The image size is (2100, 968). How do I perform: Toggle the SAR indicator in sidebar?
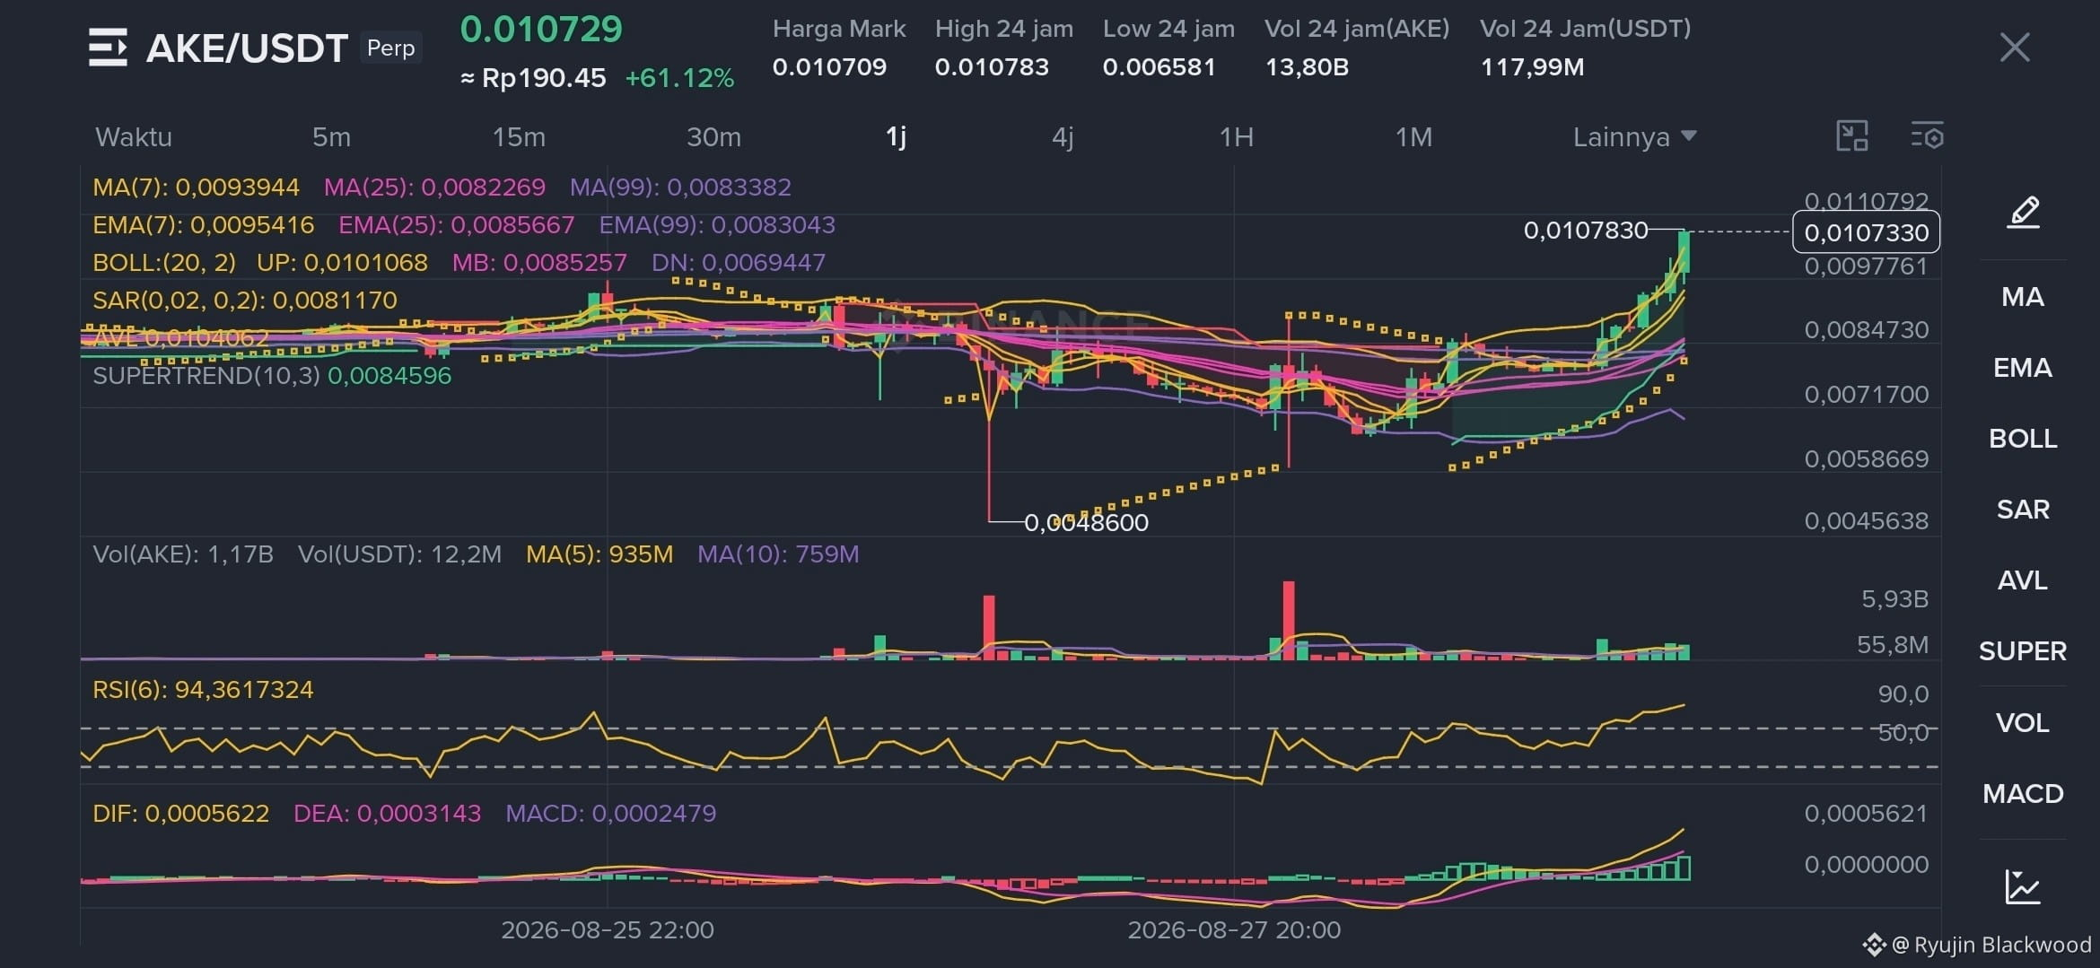tap(2023, 510)
